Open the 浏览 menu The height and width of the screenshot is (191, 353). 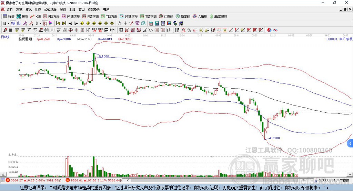19,9
